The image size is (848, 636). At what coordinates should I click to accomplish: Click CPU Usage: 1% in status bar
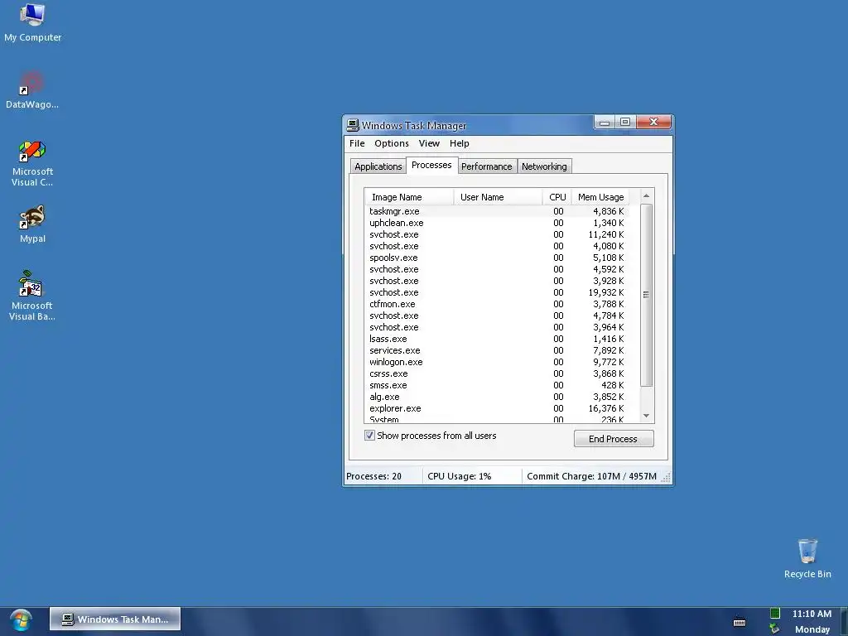coord(459,476)
